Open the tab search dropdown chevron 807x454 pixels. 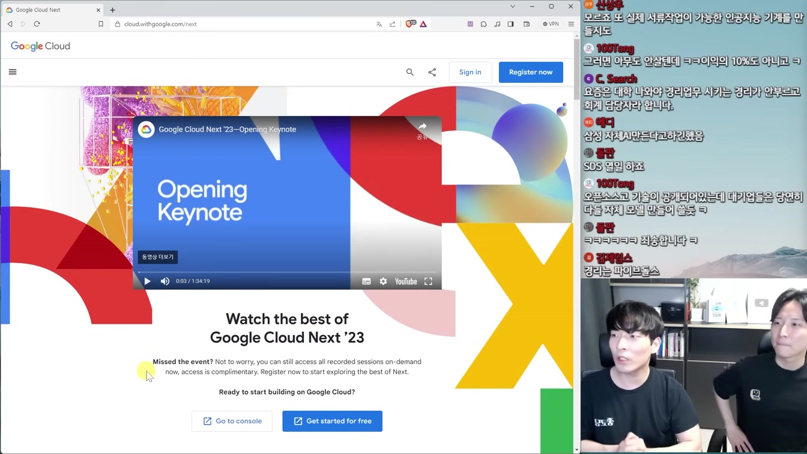click(x=513, y=7)
